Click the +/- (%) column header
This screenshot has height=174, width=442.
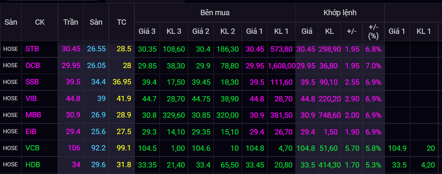click(373, 32)
